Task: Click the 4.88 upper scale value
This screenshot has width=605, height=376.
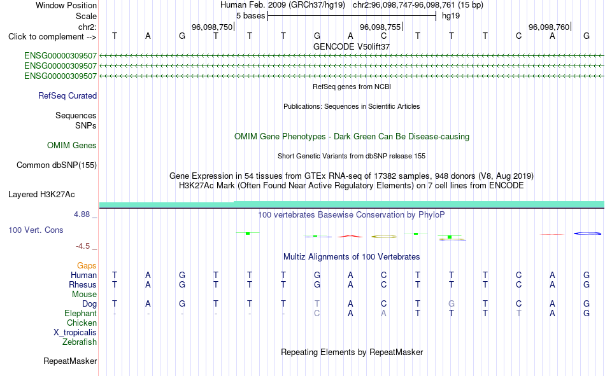Action: coord(82,214)
